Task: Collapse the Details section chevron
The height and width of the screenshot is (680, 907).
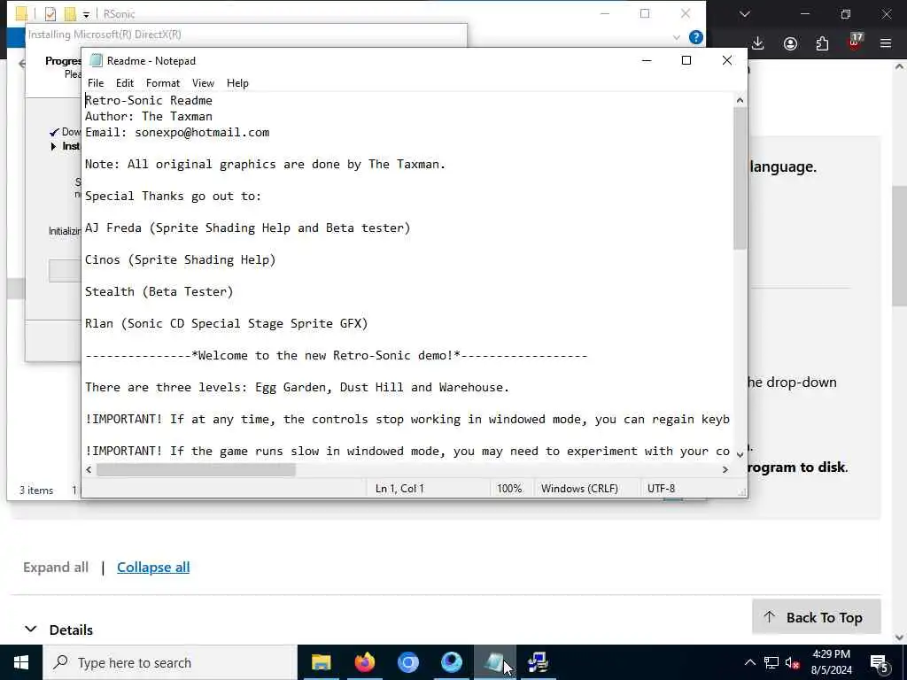Action: (x=31, y=630)
